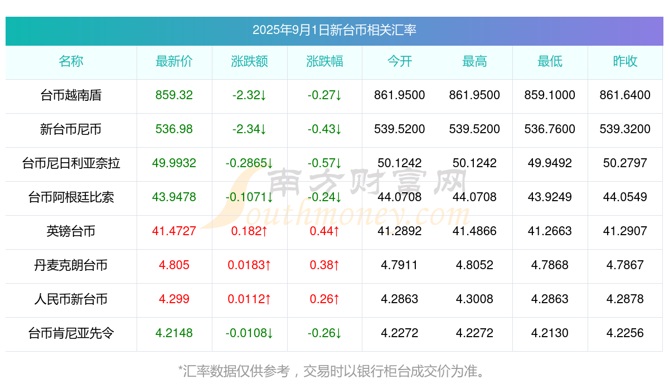Select the 昨收 column header
The width and height of the screenshot is (669, 389).
[625, 62]
